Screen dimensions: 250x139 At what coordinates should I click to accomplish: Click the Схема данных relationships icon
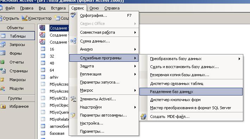point(73,41)
